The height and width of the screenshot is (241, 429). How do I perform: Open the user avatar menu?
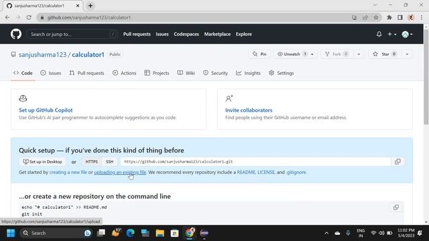(x=407, y=34)
